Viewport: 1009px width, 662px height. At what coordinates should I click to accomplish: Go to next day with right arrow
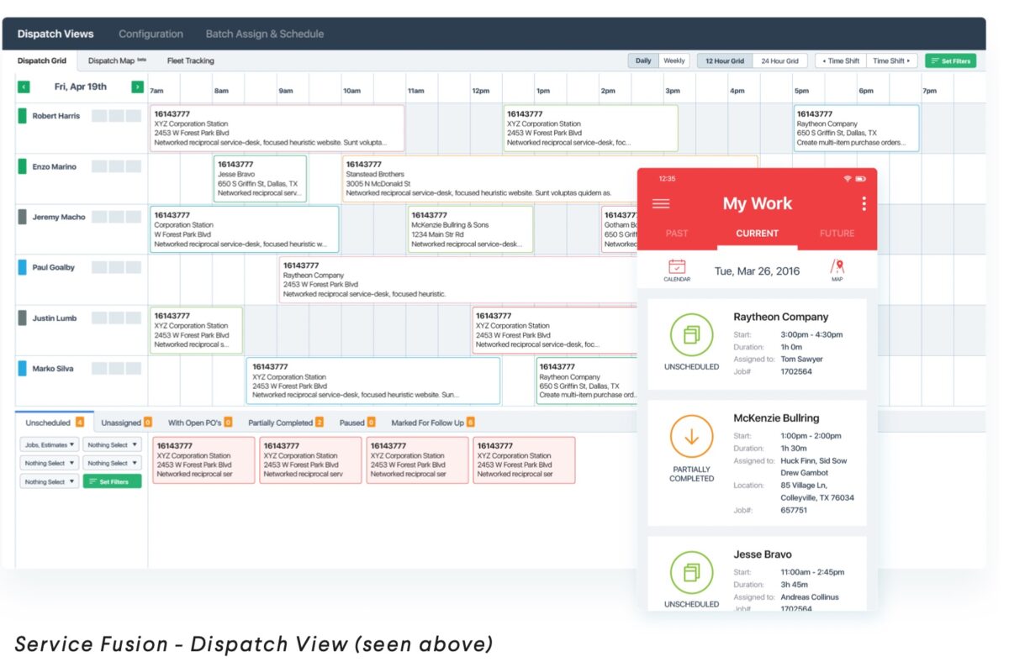tap(137, 87)
